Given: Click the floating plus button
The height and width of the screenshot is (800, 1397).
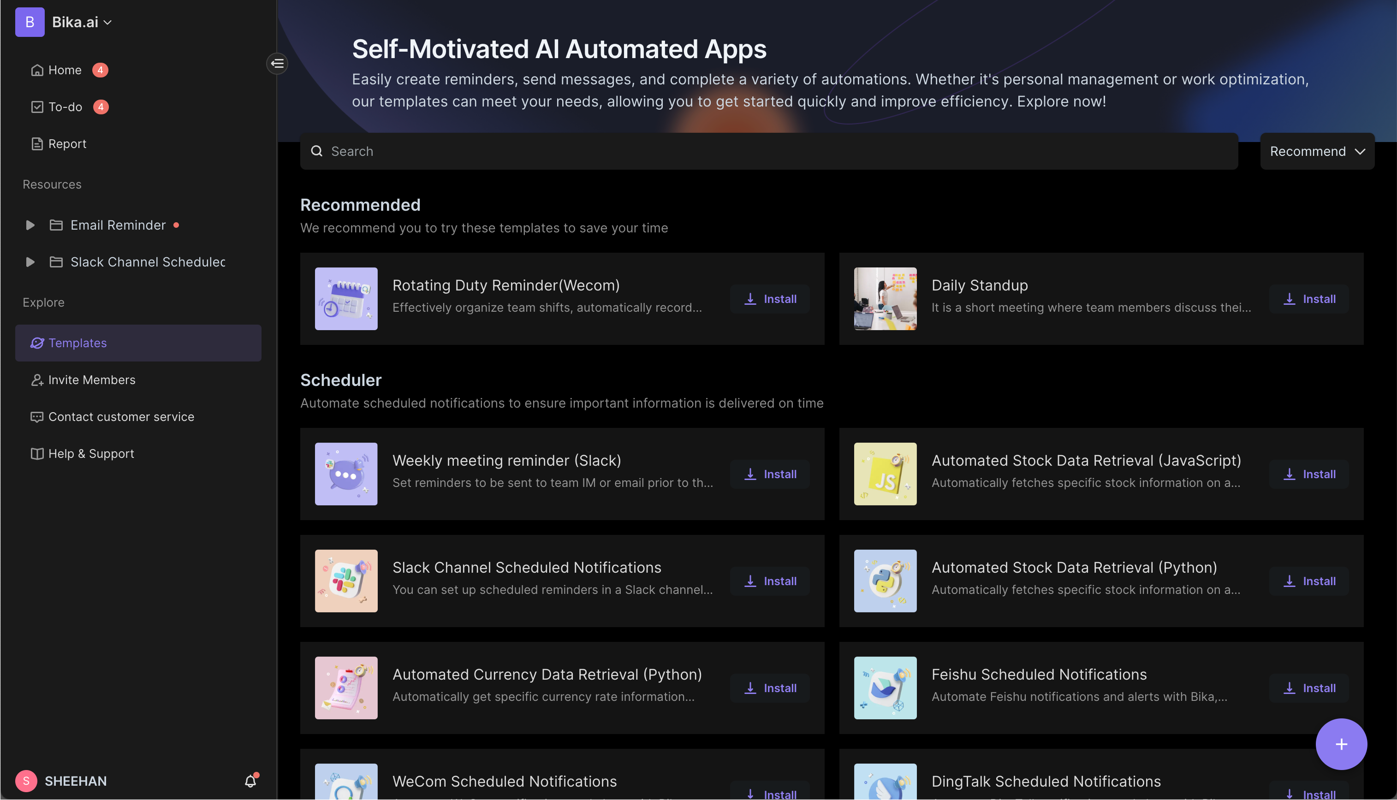Looking at the screenshot, I should pyautogui.click(x=1339, y=743).
